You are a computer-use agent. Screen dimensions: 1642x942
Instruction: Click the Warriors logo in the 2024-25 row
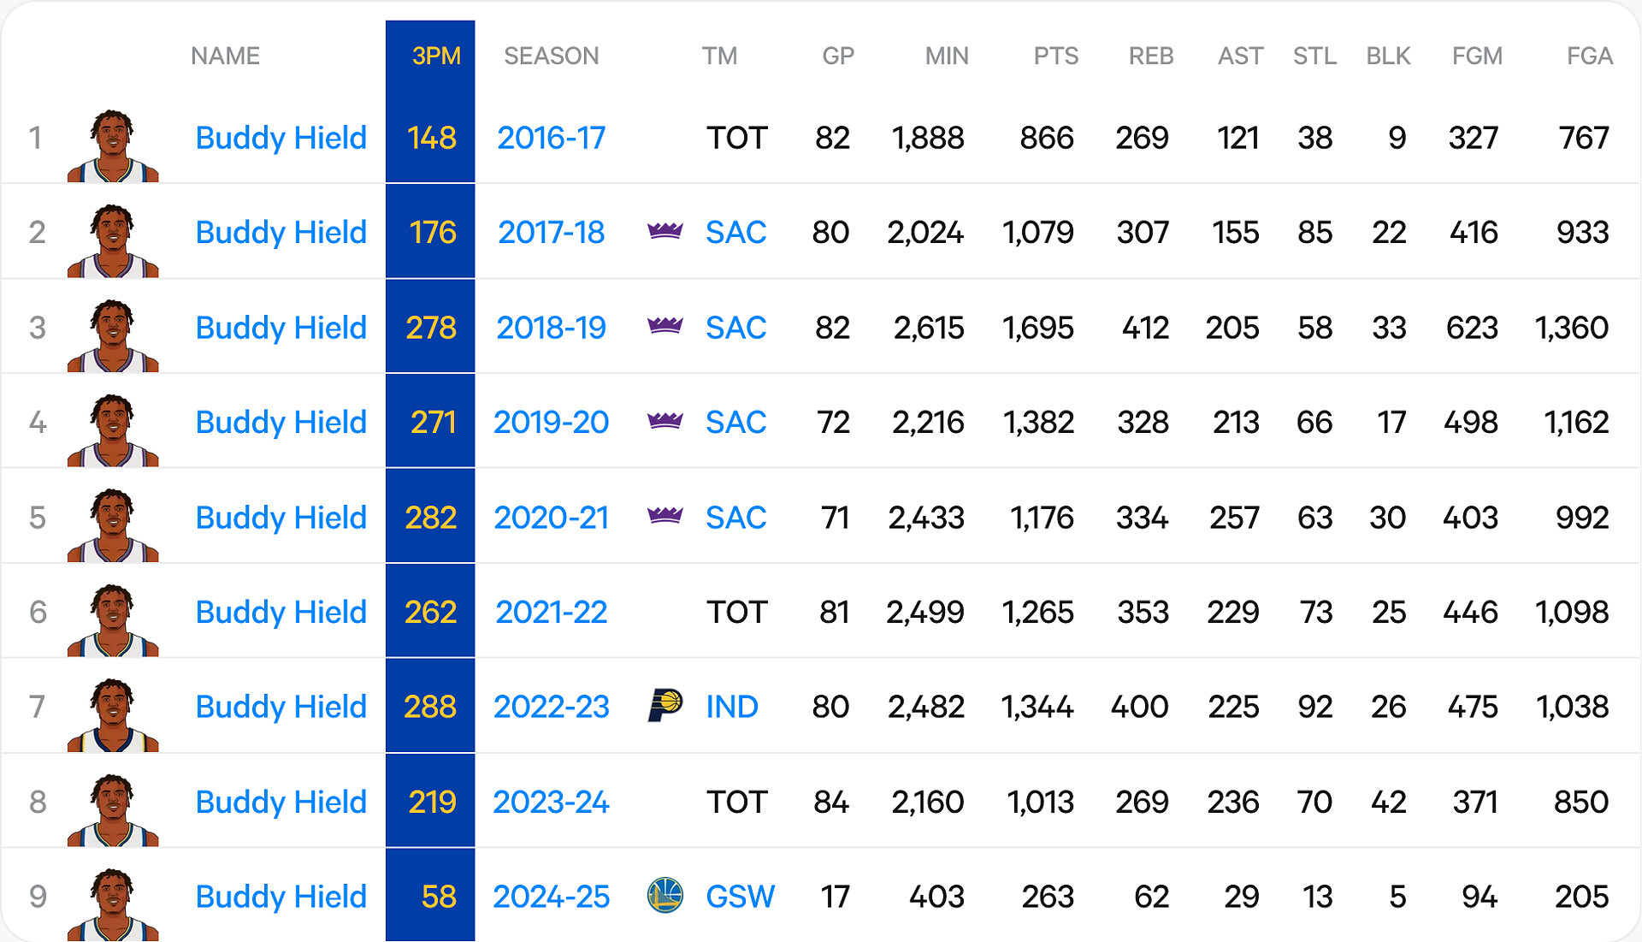pos(664,896)
